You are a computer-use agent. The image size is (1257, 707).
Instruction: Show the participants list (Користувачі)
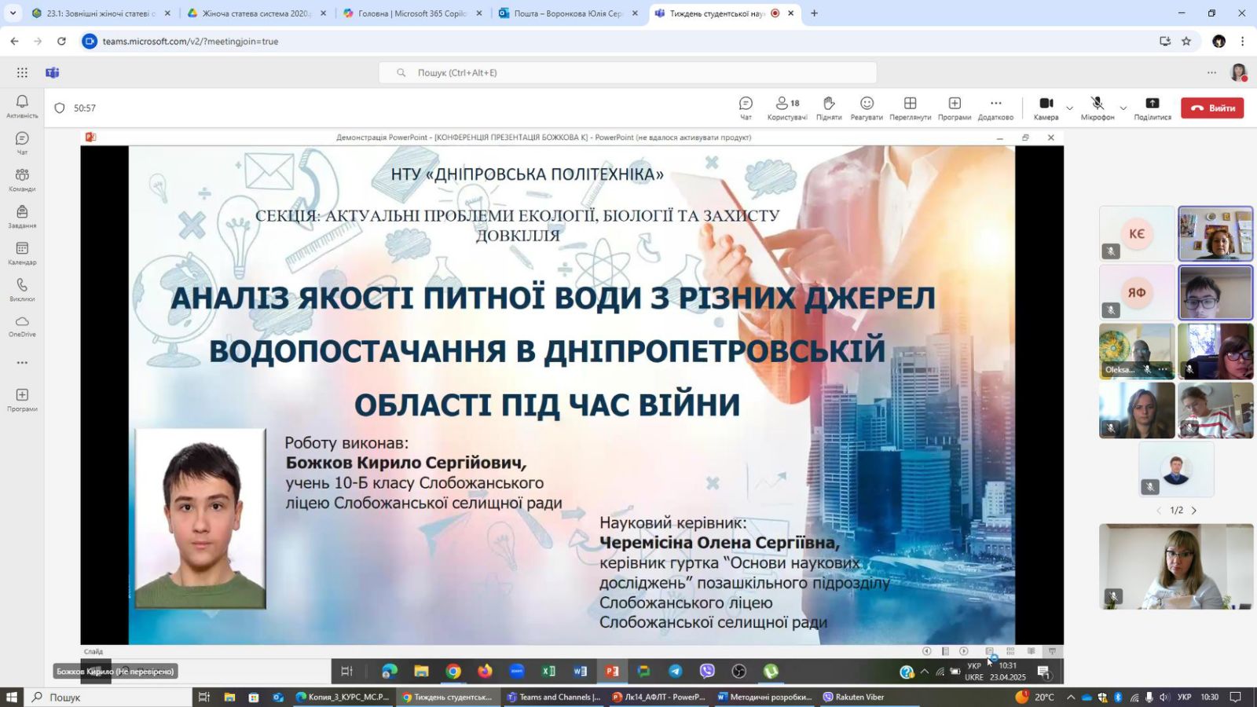pos(786,108)
